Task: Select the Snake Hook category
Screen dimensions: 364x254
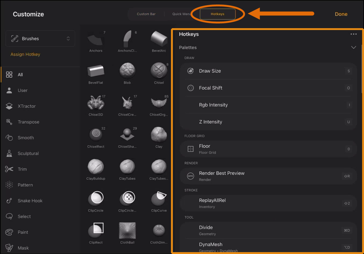Action: [x=40, y=201]
